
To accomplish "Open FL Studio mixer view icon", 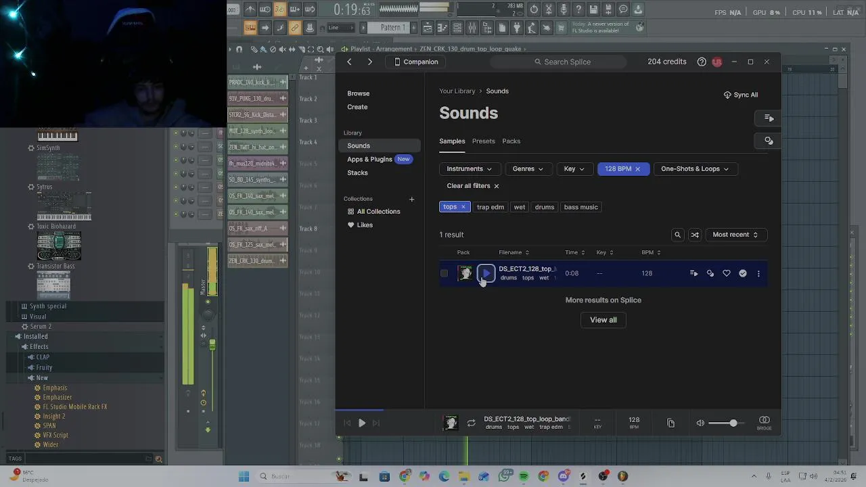I will click(472, 28).
